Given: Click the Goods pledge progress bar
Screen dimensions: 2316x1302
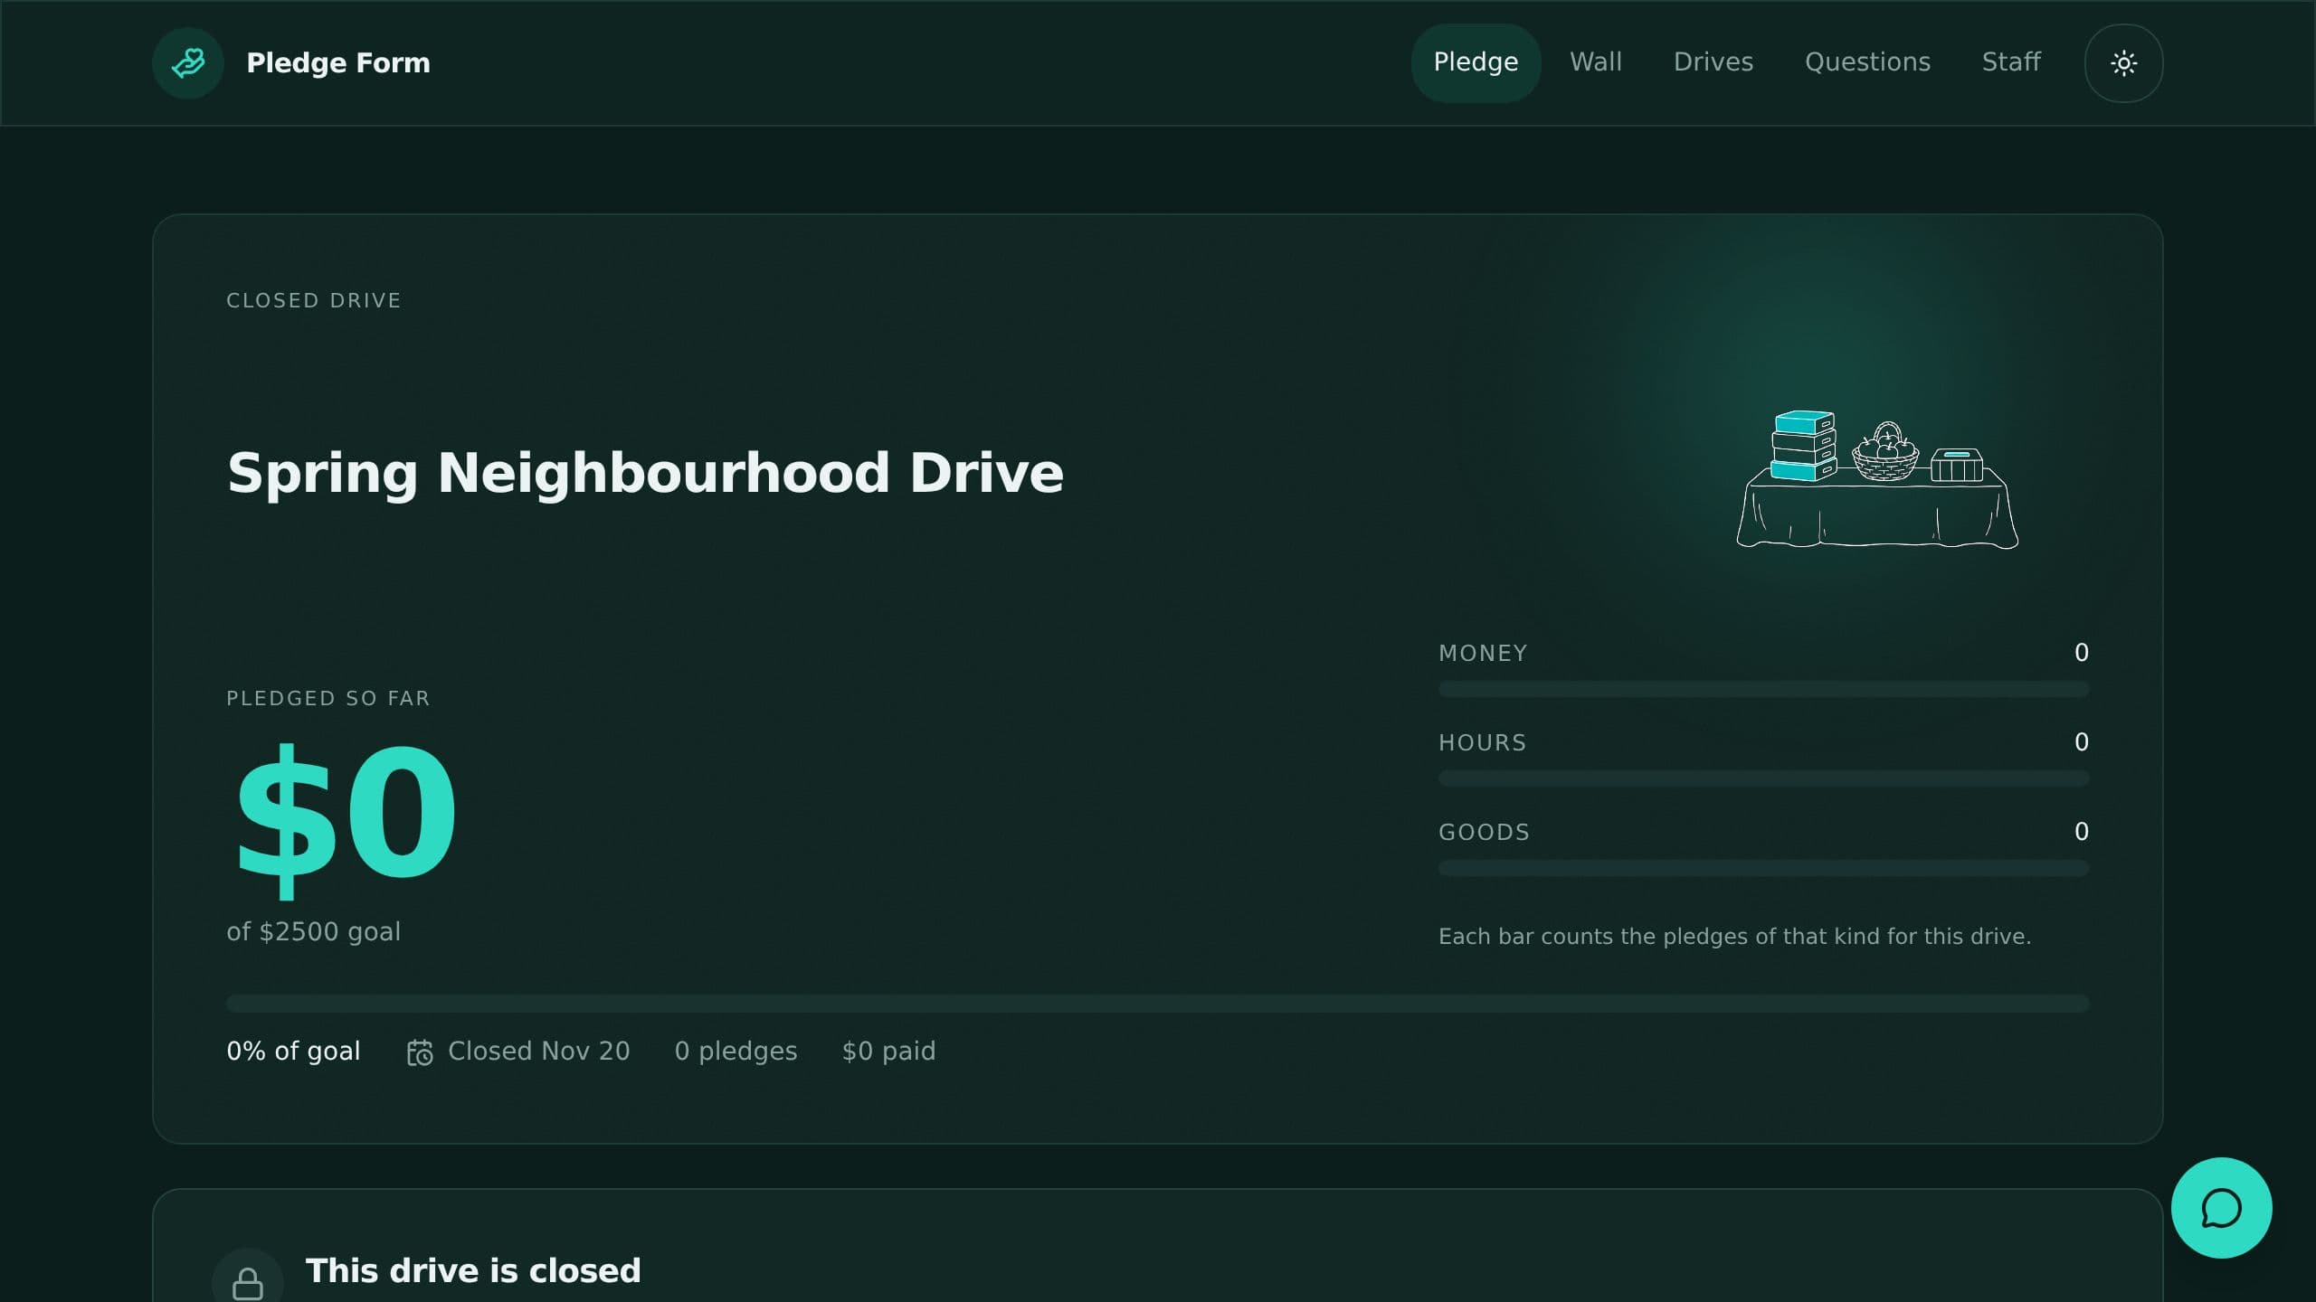Looking at the screenshot, I should (1763, 869).
